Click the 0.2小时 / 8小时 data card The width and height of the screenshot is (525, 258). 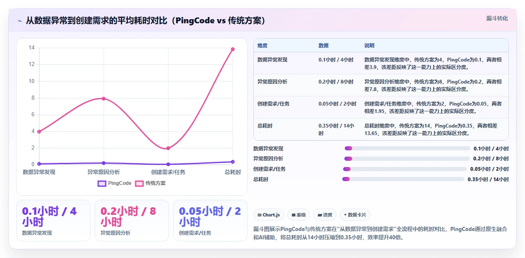point(132,221)
